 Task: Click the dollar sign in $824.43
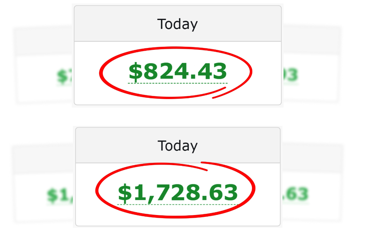tap(135, 72)
